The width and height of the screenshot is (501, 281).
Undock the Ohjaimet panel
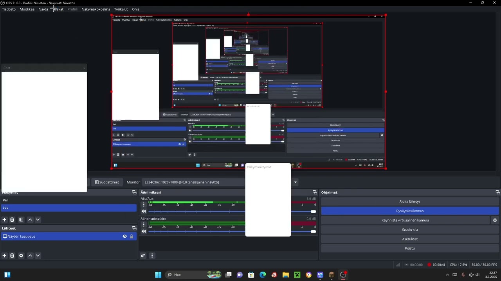(498, 192)
